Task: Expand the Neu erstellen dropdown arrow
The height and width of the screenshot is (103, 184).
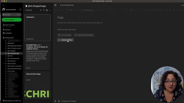Action: (x=20, y=20)
